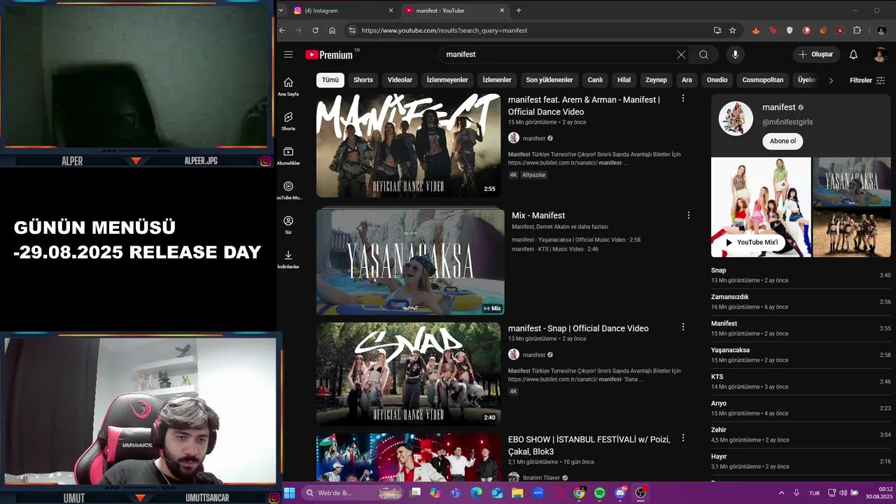
Task: Open more options for Mix - Manifest
Action: [x=689, y=216]
